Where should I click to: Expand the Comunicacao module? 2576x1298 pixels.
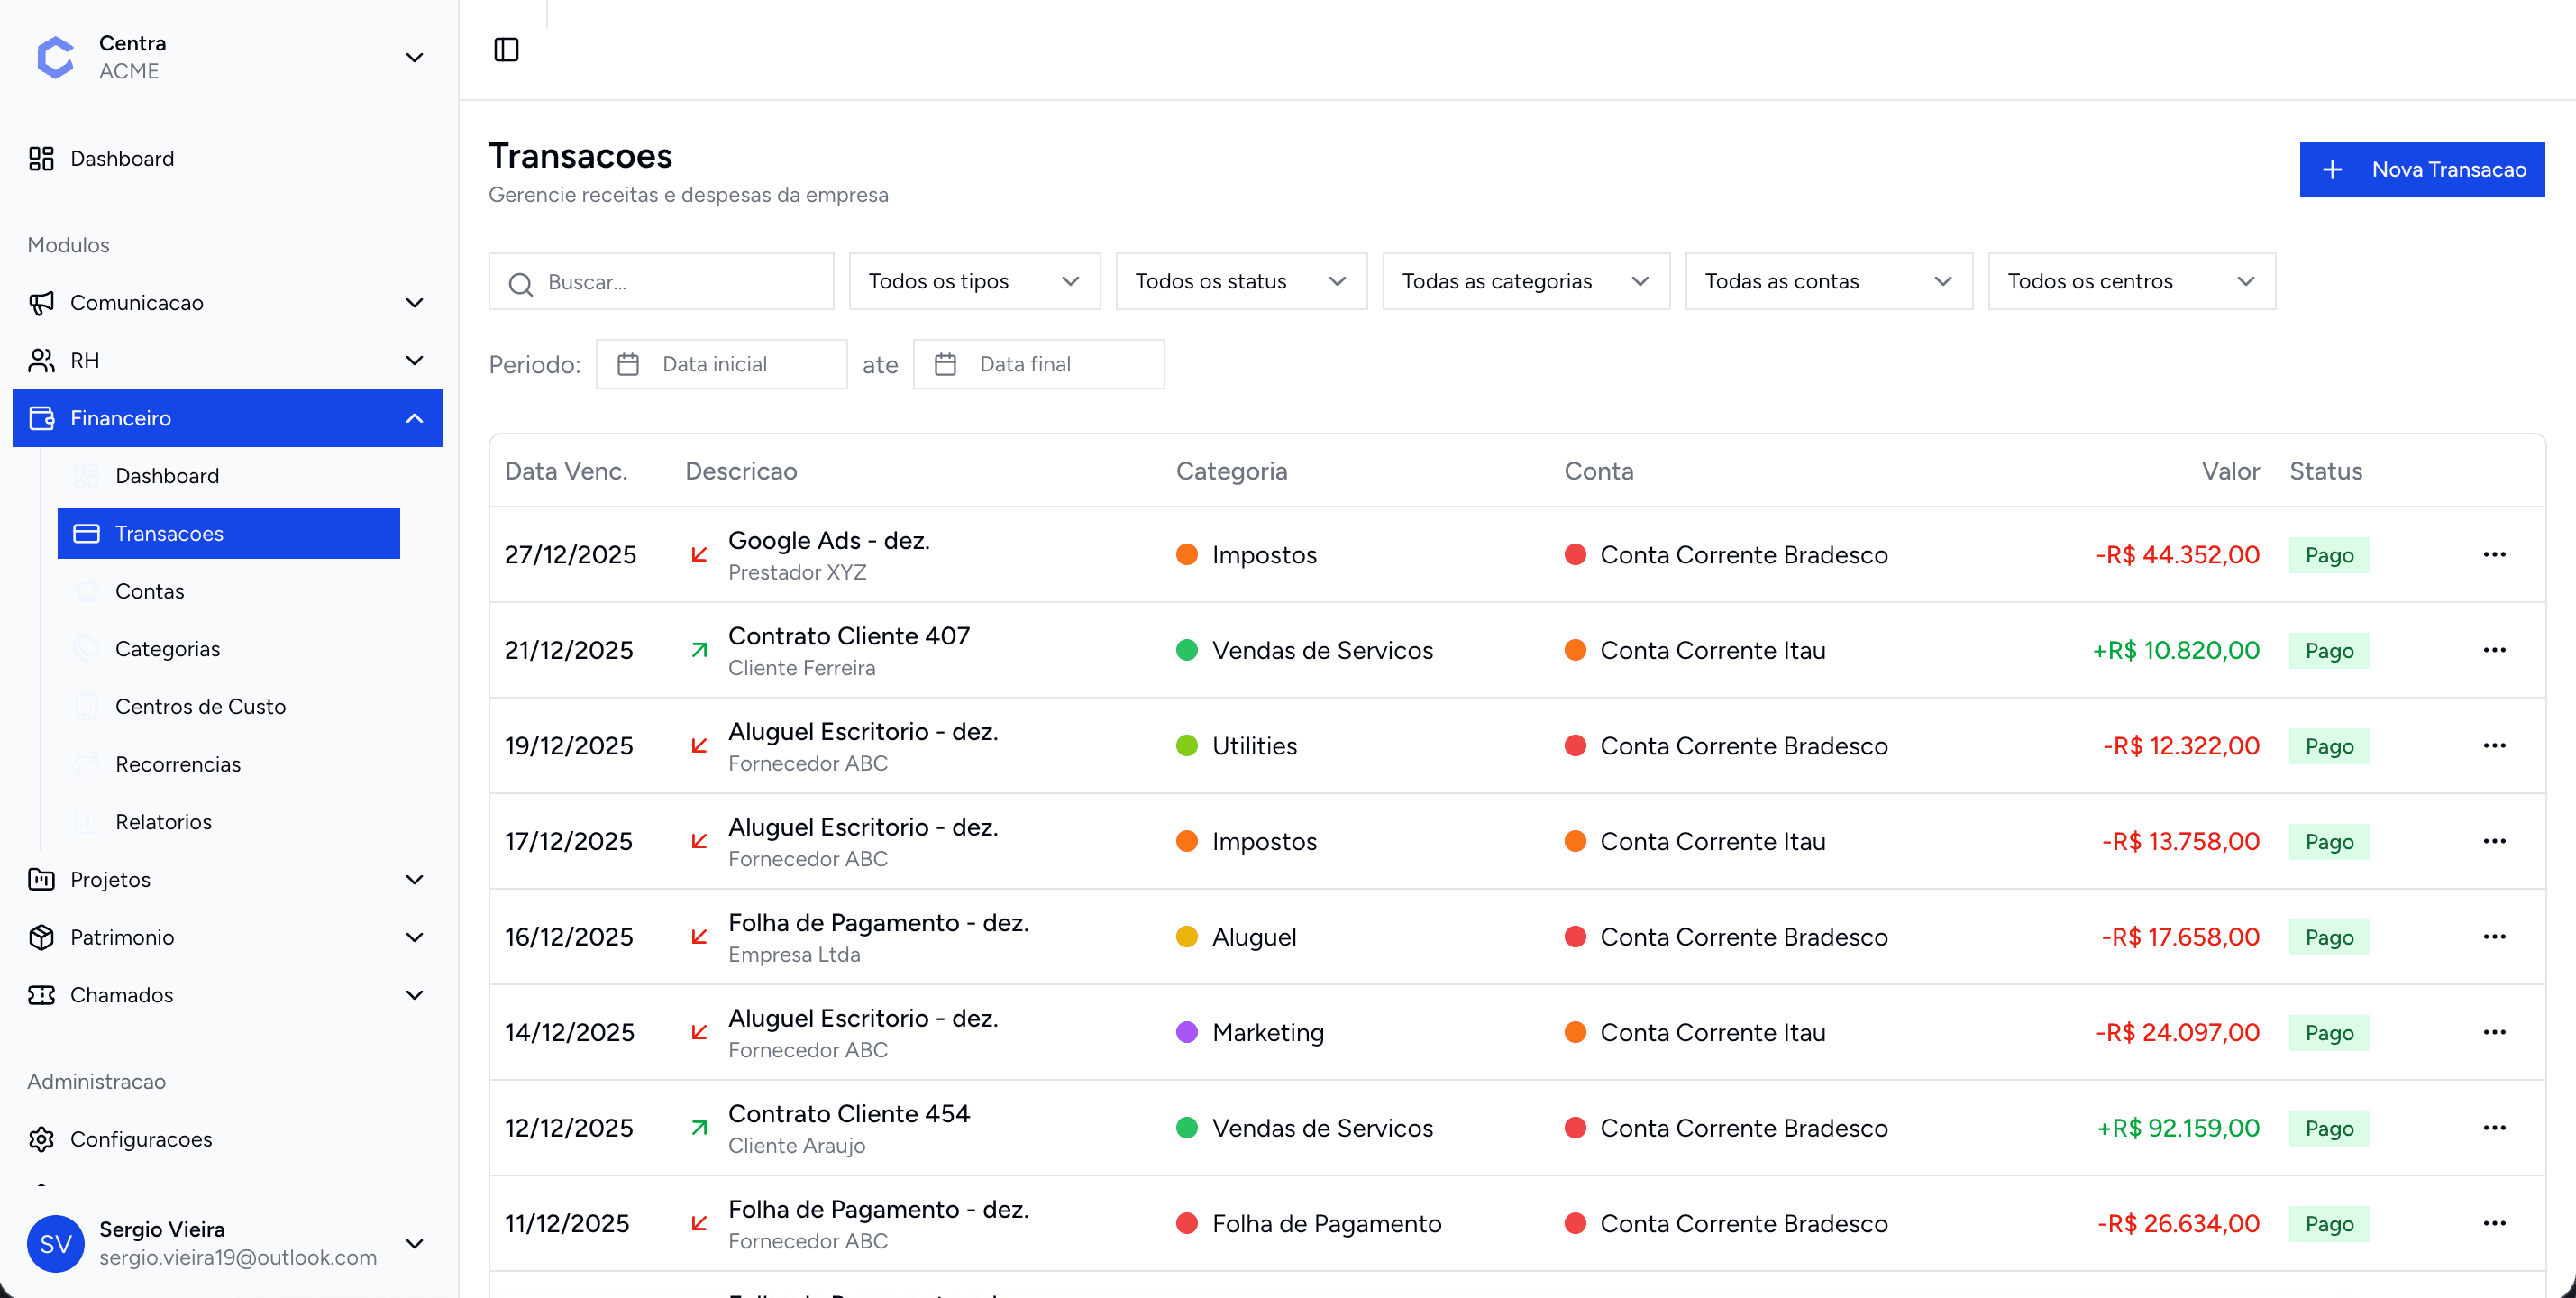[x=414, y=303]
